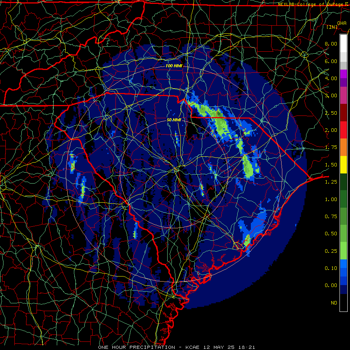Click the [IN] units label

pos(332,27)
